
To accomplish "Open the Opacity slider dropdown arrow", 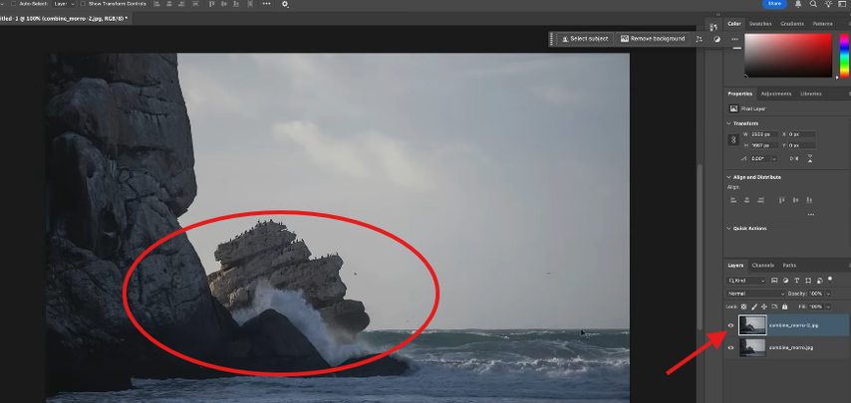I will click(828, 294).
